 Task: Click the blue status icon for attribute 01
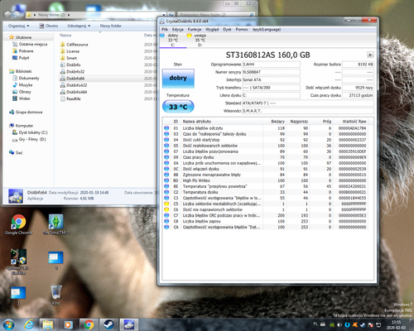click(166, 128)
